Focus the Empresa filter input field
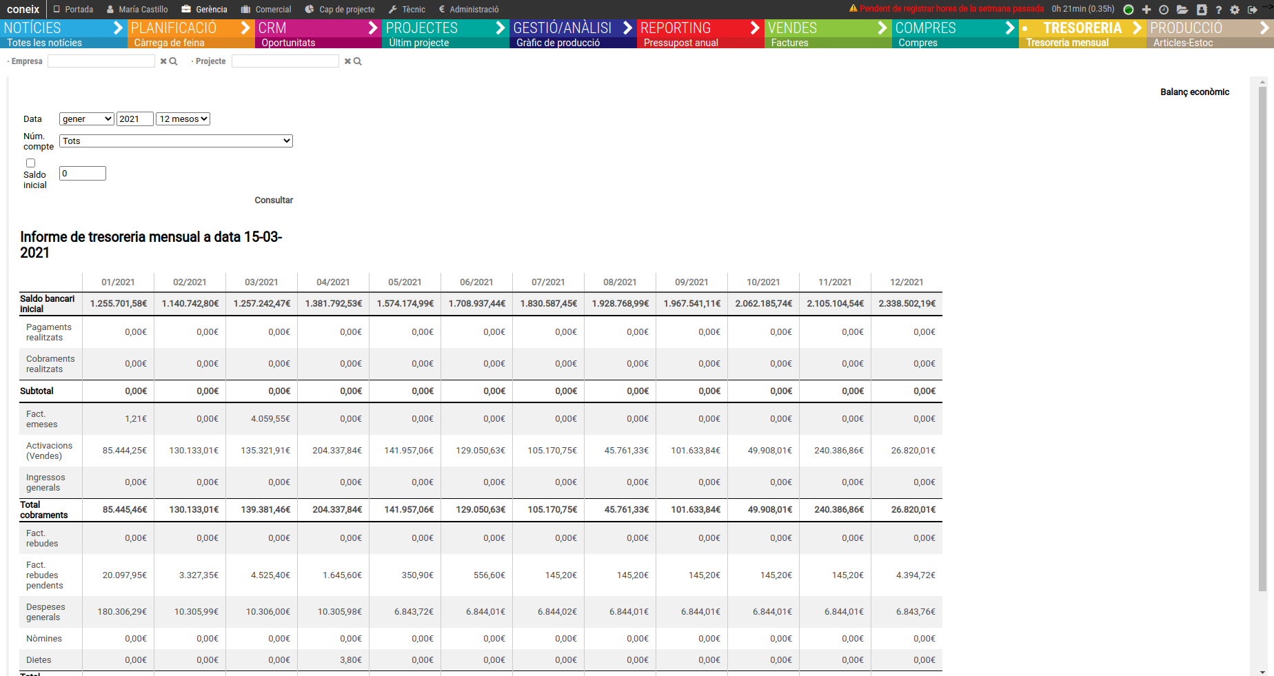Viewport: 1274px width, 676px height. 101,61
